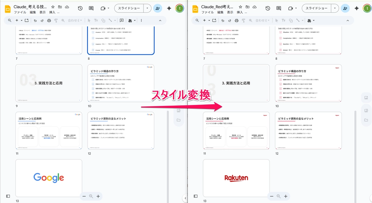Open version history in left window
The width and height of the screenshot is (372, 203).
point(80,8)
